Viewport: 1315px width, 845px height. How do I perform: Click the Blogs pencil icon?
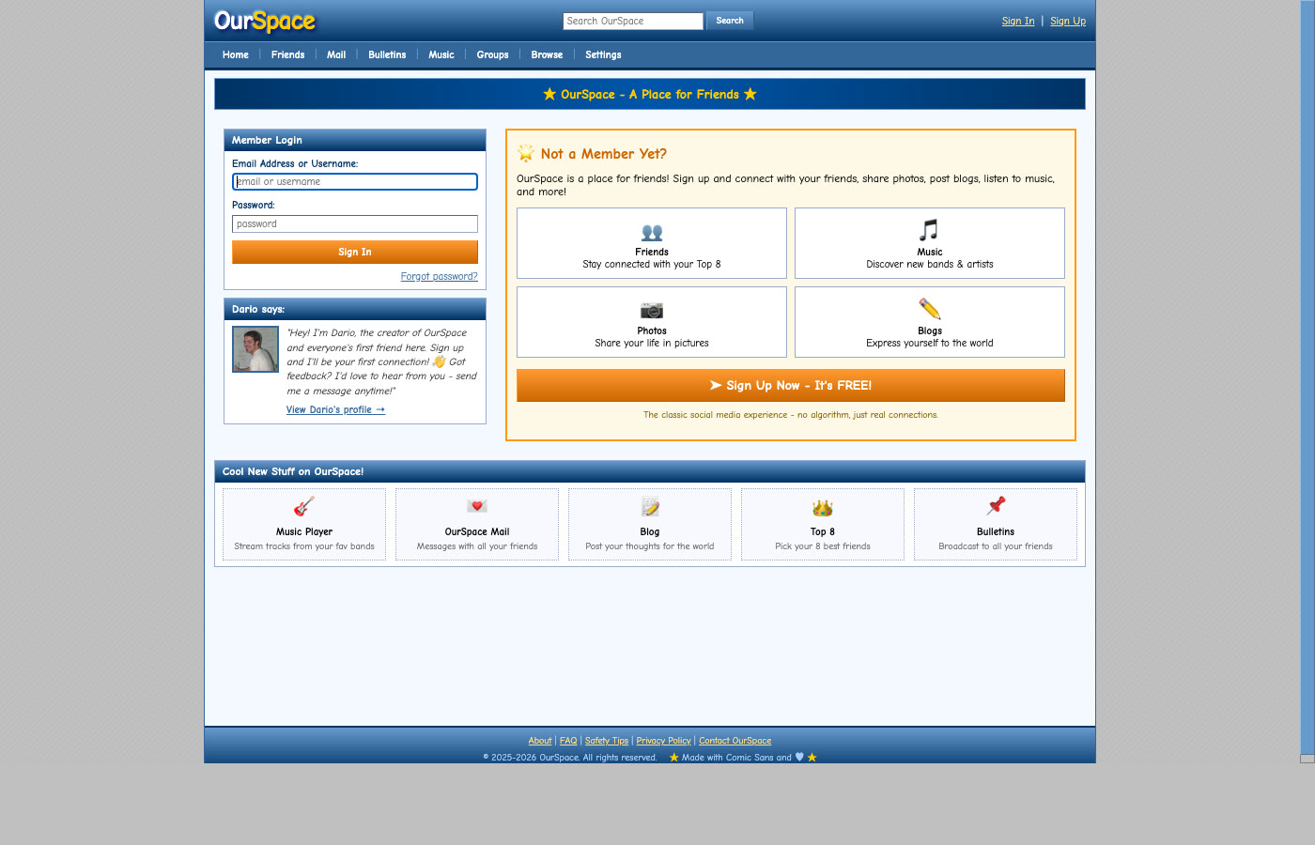coord(929,309)
